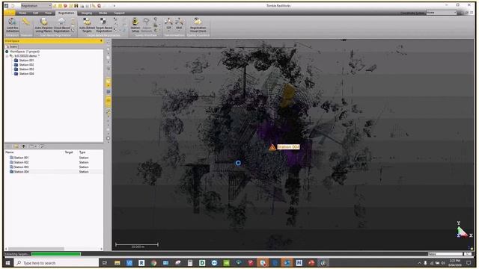Click the list panel horizontal scrollbar

click(37, 249)
